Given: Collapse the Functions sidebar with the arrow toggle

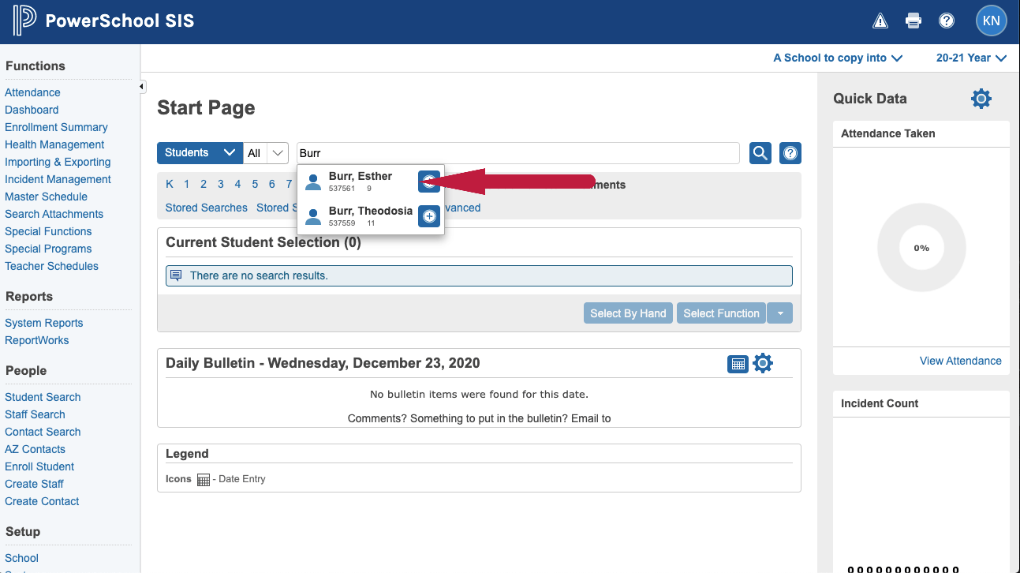Looking at the screenshot, I should [x=143, y=86].
